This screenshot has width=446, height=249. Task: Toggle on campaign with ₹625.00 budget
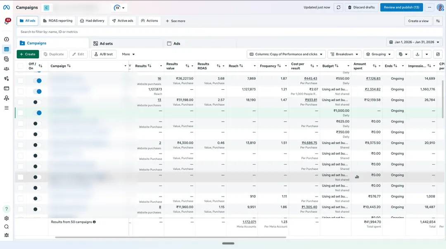pos(37,123)
